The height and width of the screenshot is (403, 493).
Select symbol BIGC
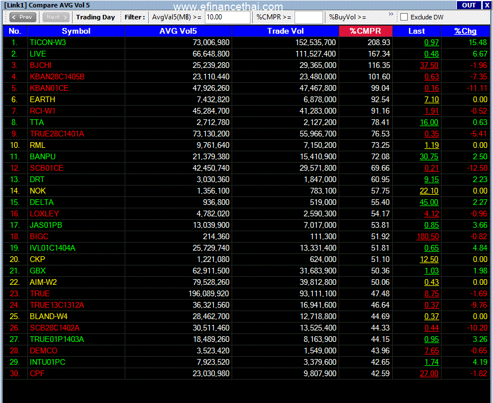(39, 237)
